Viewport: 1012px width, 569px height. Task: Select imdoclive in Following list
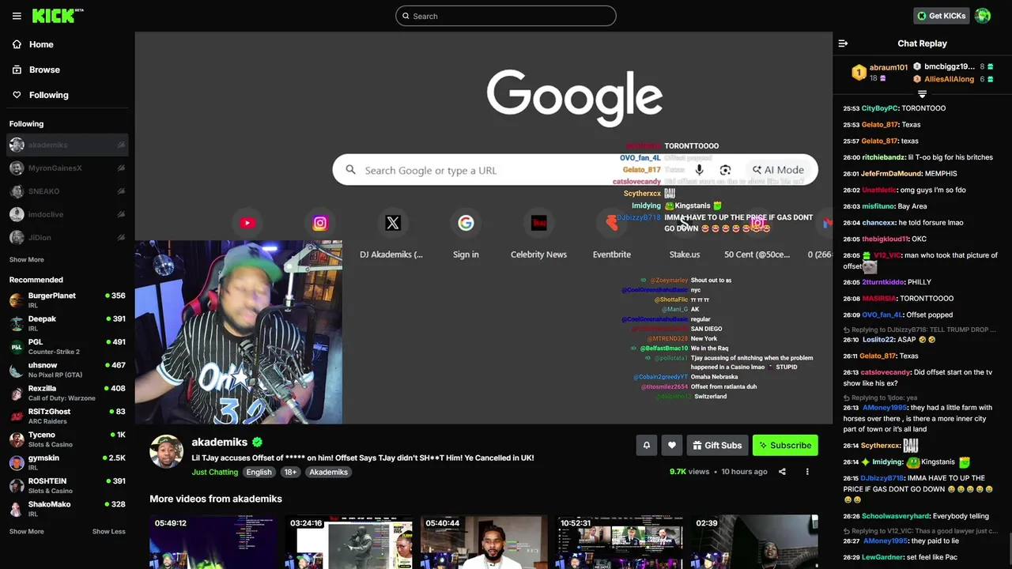pos(67,214)
